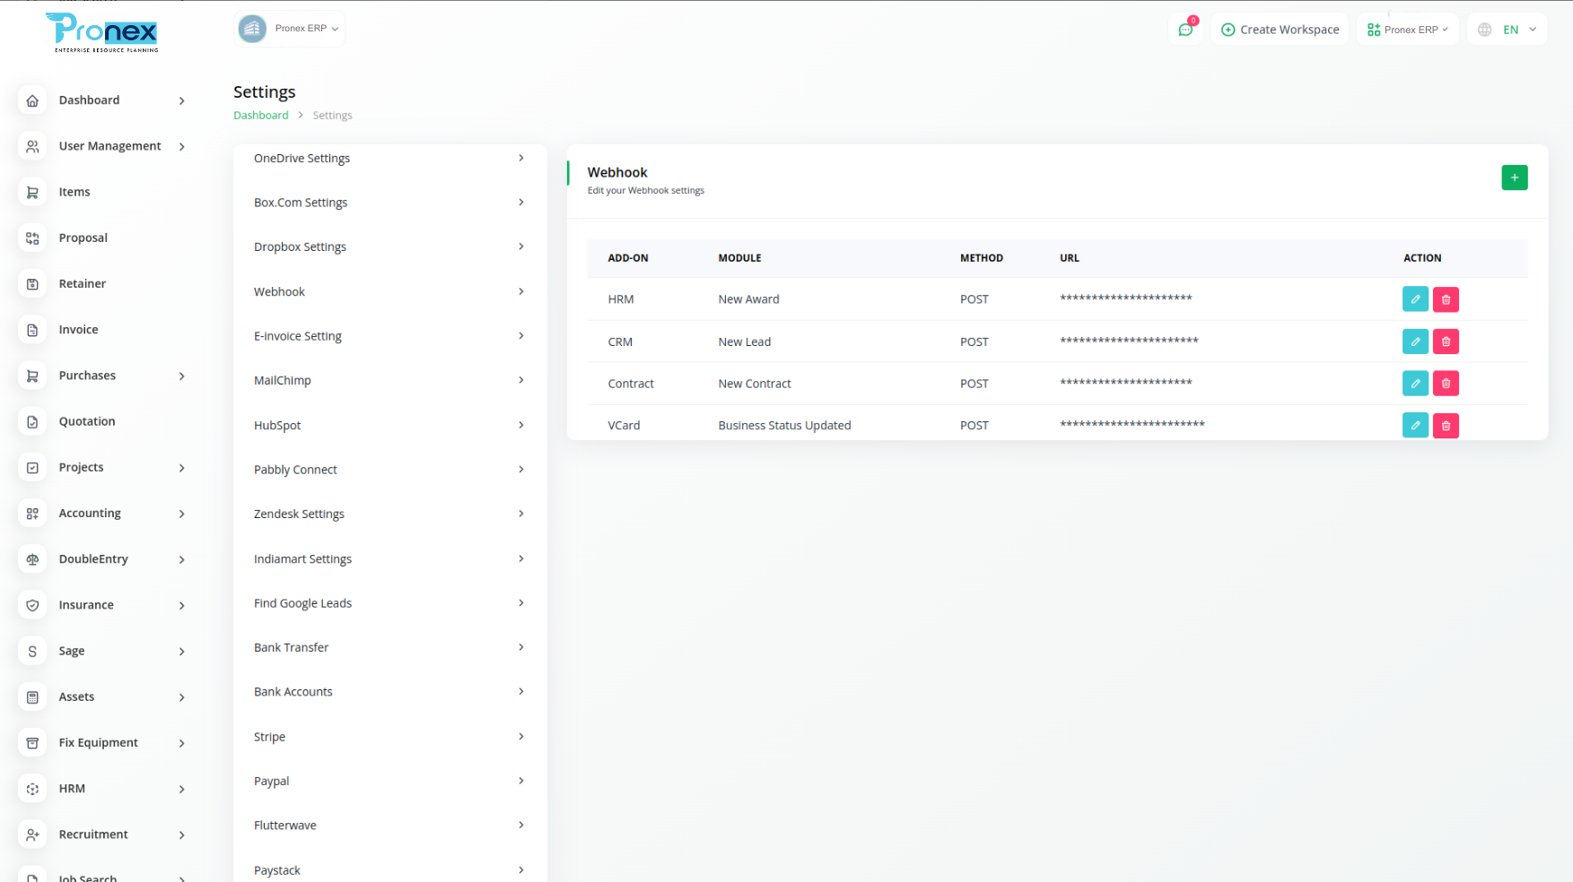Expand the DoubleEntry submenu chevron
1573x882 pixels.
[182, 560]
